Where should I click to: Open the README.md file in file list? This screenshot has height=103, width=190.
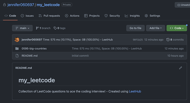click(30, 56)
